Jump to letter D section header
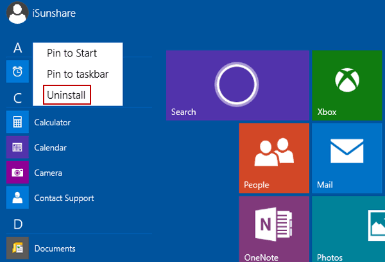The image size is (385, 262). (x=18, y=224)
